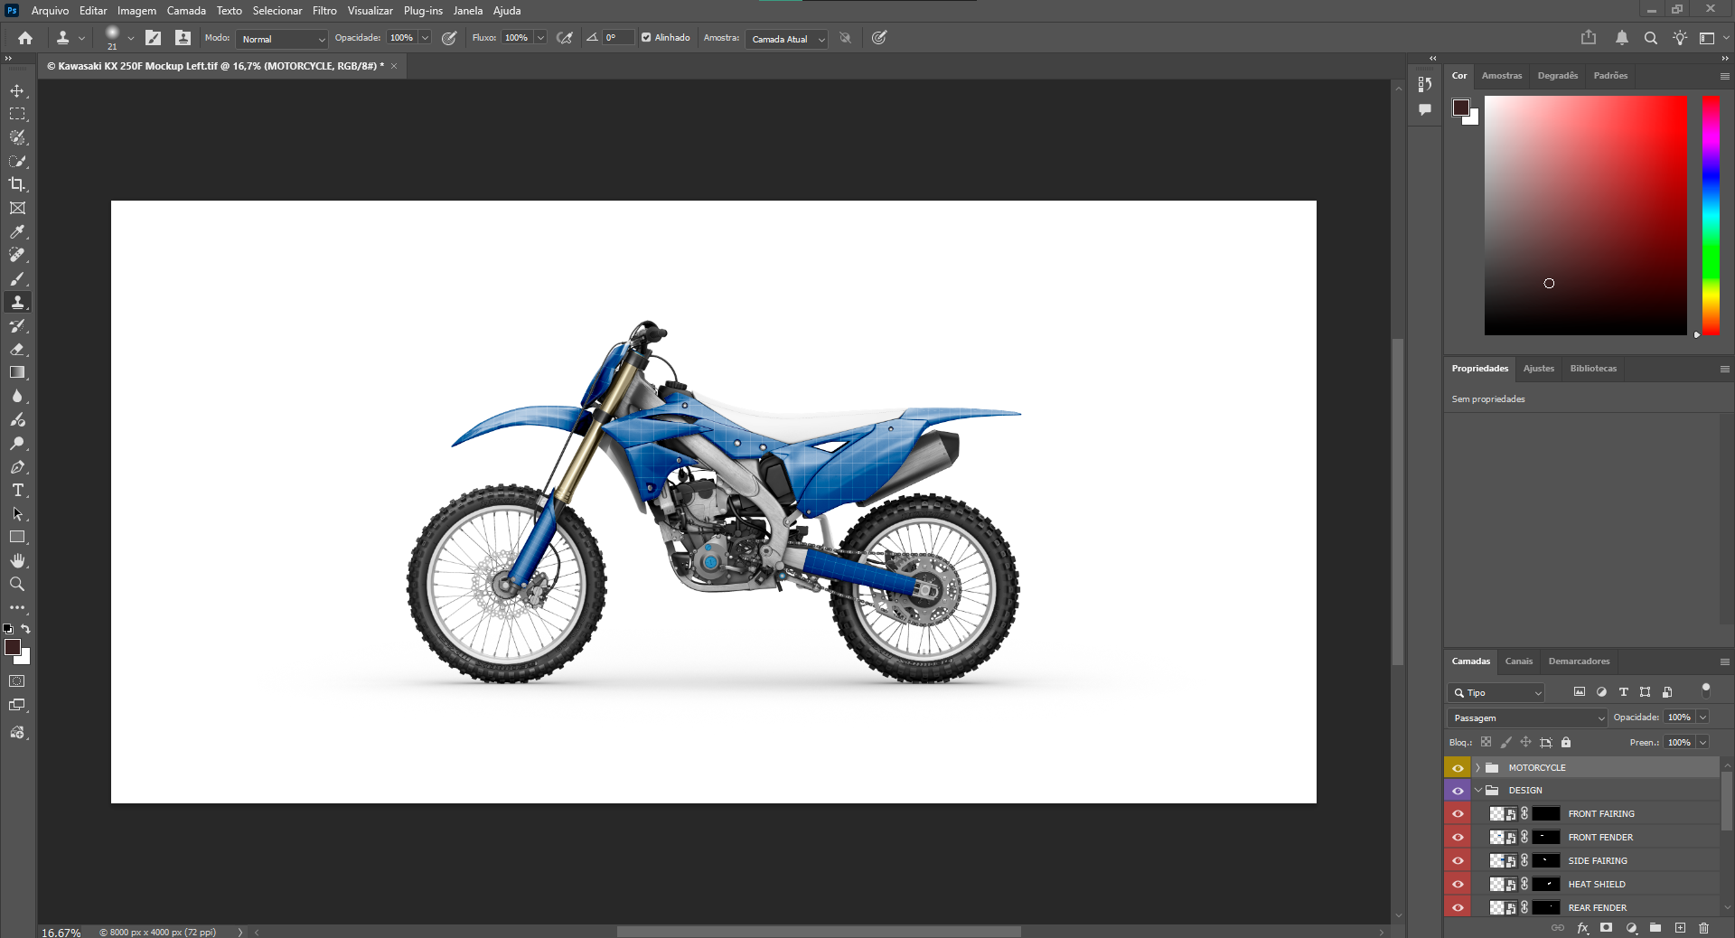Select the Eyedropper tool
This screenshot has width=1735, height=938.
point(17,232)
